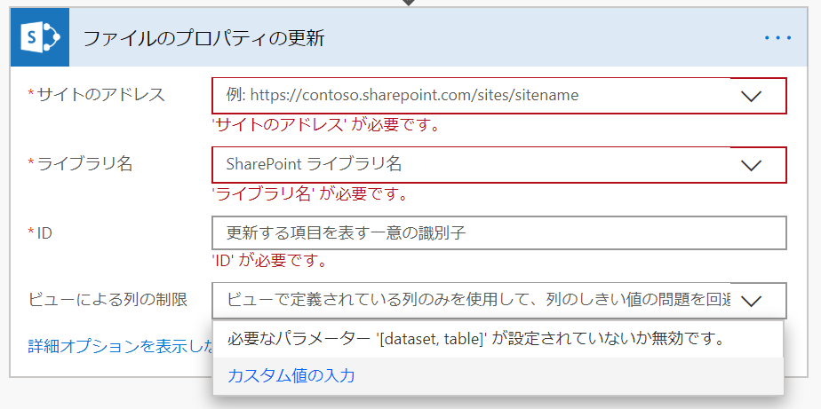This screenshot has height=409, width=821.
Task: Click the サイトのアドレス input field
Action: pos(499,96)
